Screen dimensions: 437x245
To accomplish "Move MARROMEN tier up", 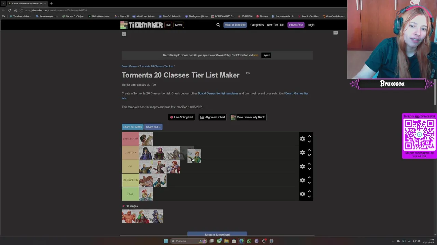I will [x=309, y=177].
